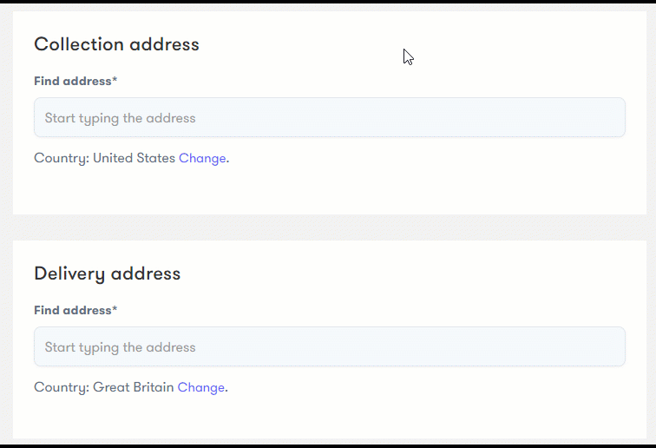Click empty space below the delivery country line
The width and height of the screenshot is (656, 448).
click(330, 417)
